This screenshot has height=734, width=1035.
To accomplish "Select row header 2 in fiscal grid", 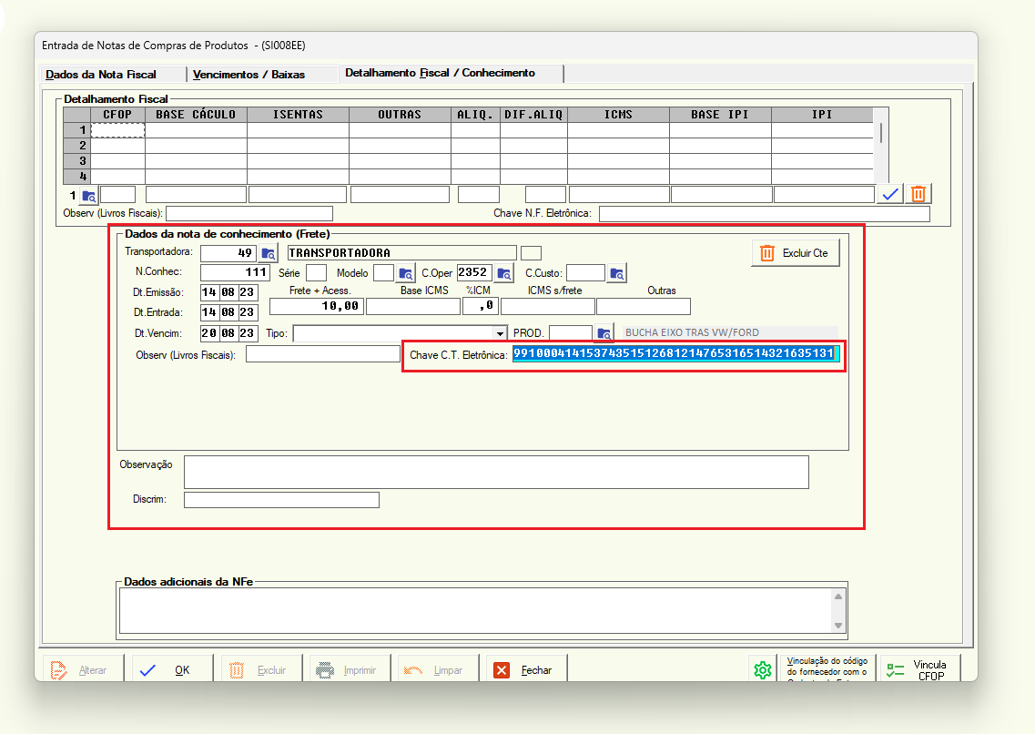I will point(77,145).
